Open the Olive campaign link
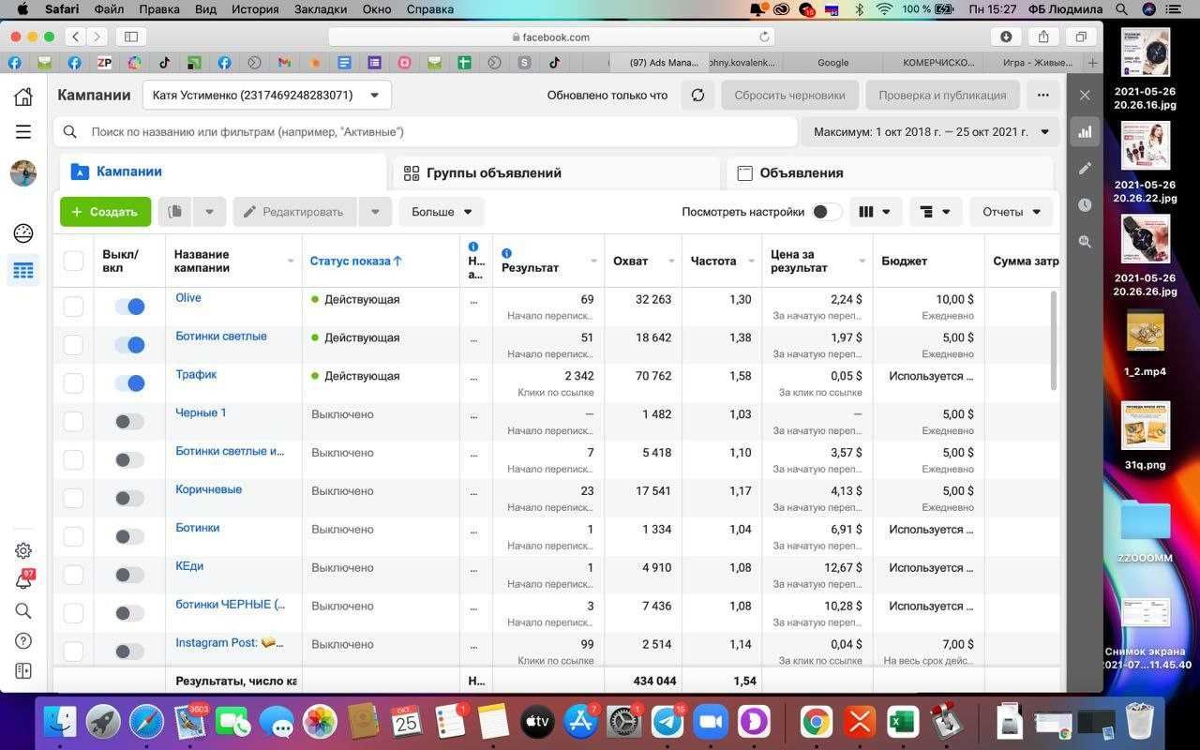1200x750 pixels. (188, 298)
